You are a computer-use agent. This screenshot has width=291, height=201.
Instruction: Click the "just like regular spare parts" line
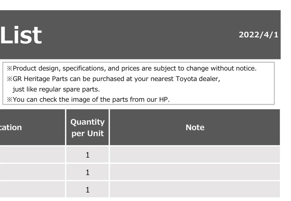pos(56,90)
